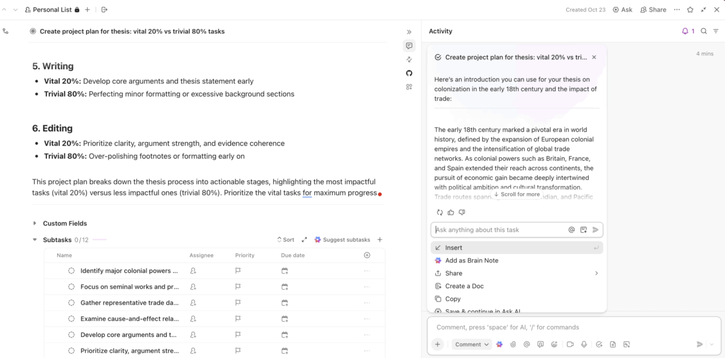Mark 'Identify major colonial powers' subtask complete
Viewport: 725px width, 358px height.
pyautogui.click(x=71, y=271)
